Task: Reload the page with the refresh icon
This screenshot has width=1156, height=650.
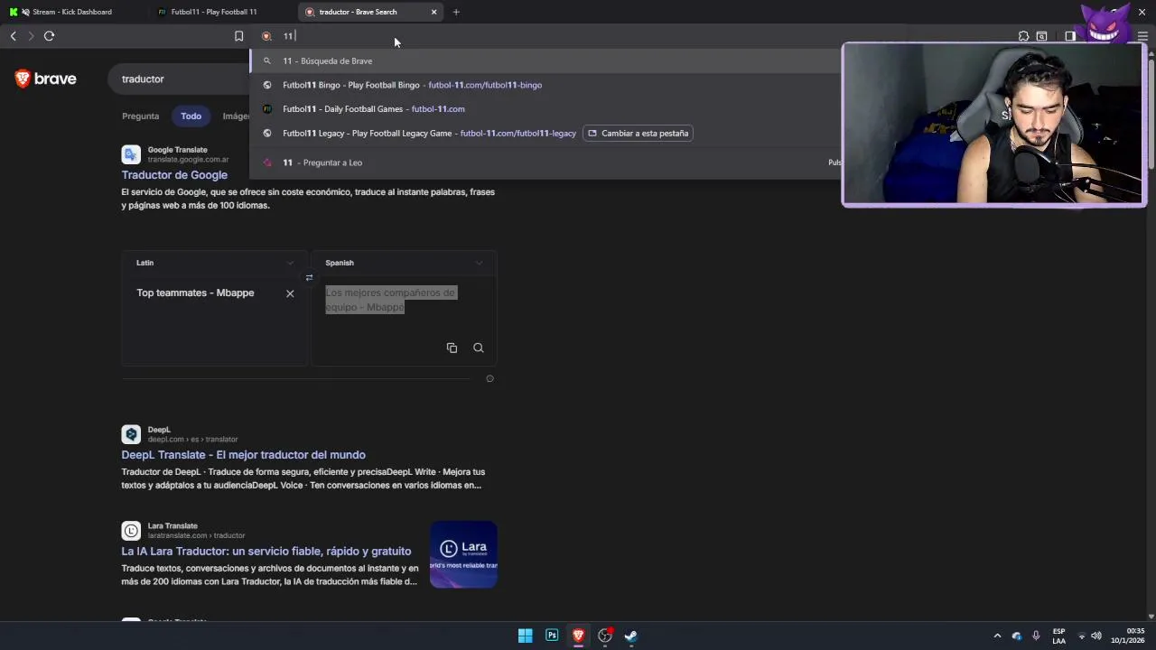Action: (x=49, y=36)
